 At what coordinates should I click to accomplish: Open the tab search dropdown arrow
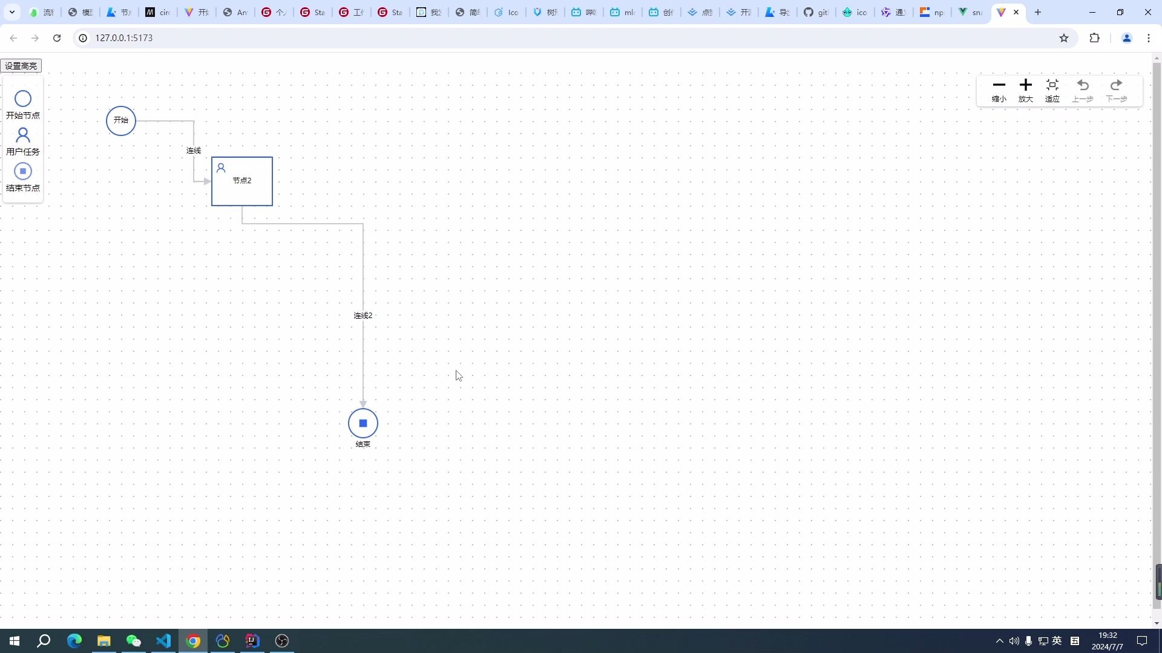[x=12, y=12]
